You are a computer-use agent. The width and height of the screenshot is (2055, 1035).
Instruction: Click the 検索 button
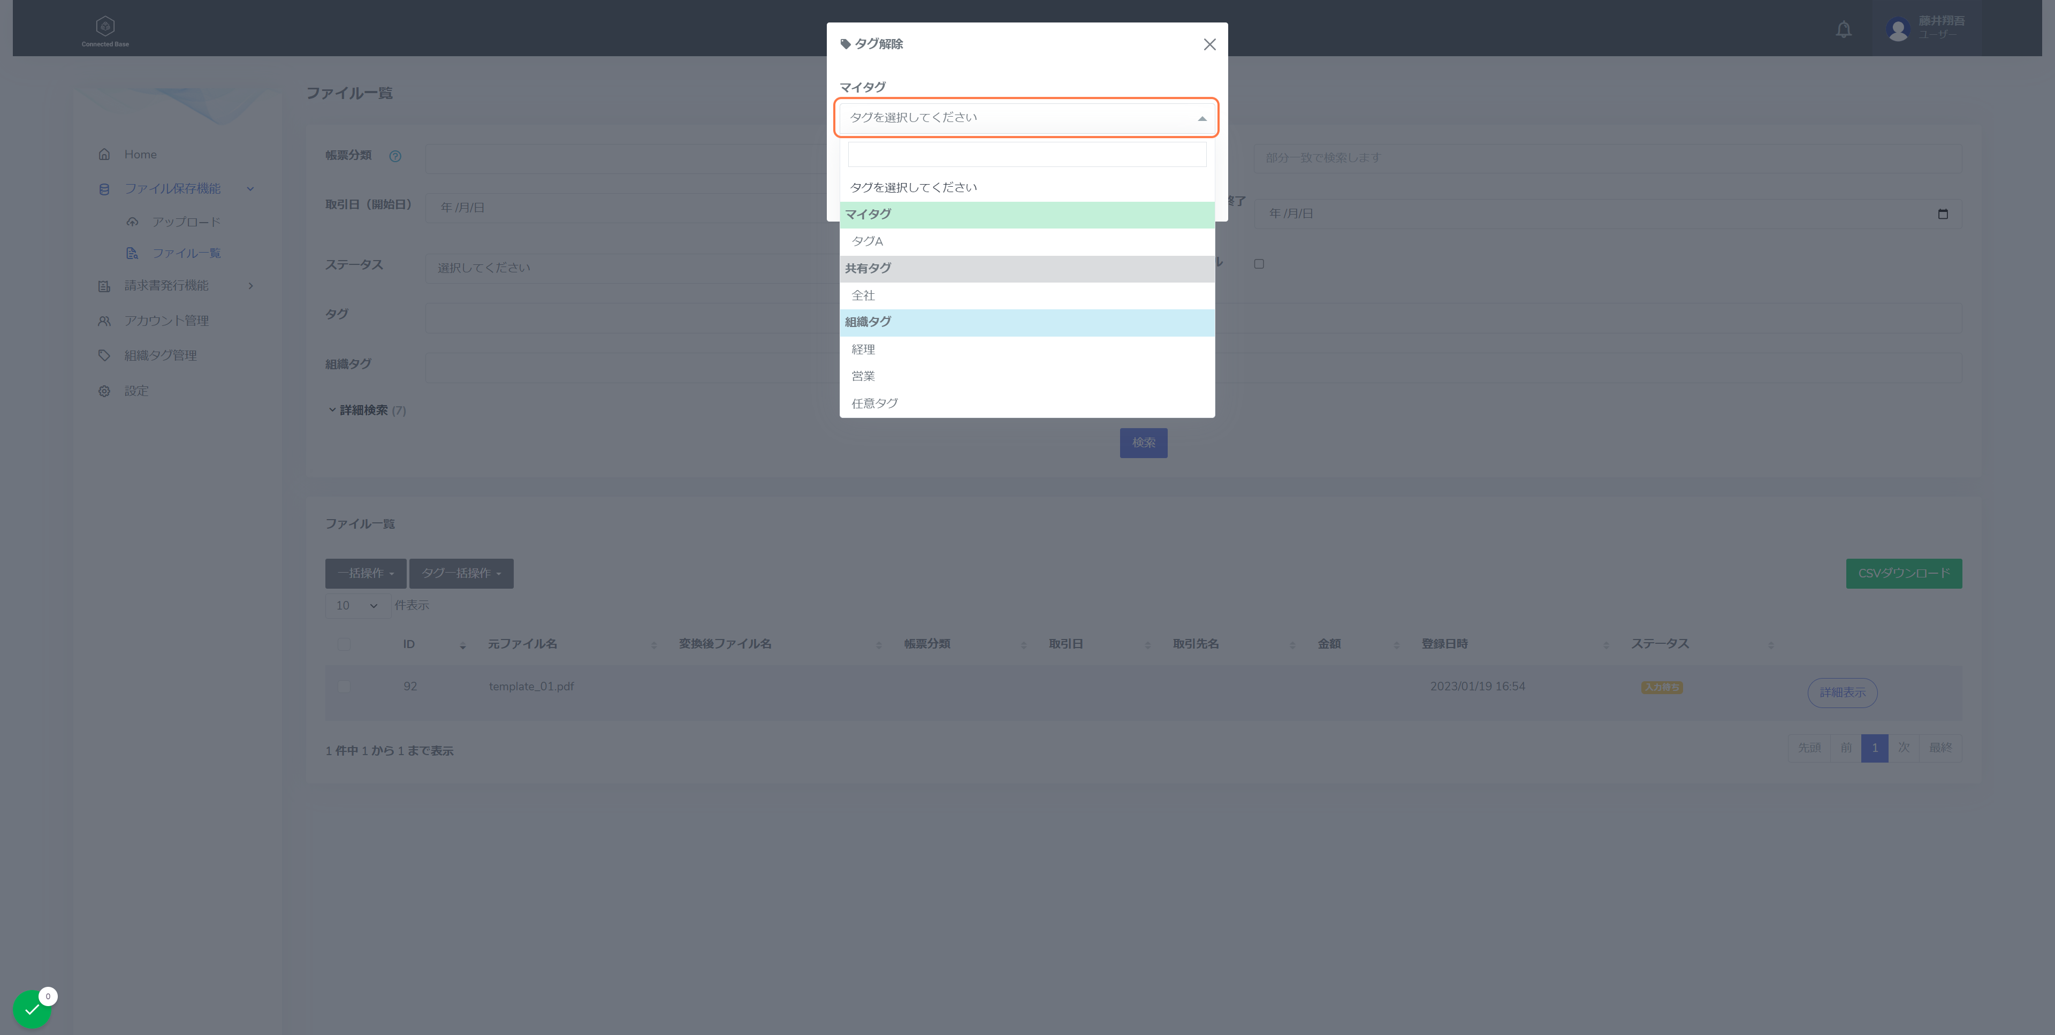pos(1143,443)
